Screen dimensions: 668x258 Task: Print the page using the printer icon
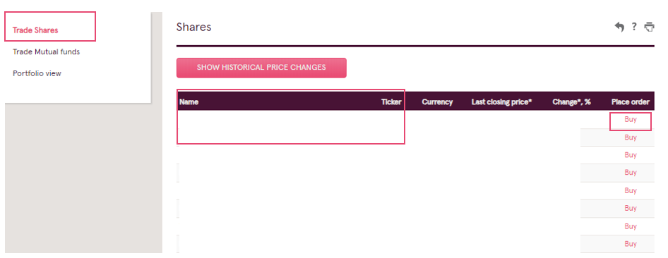pos(649,27)
